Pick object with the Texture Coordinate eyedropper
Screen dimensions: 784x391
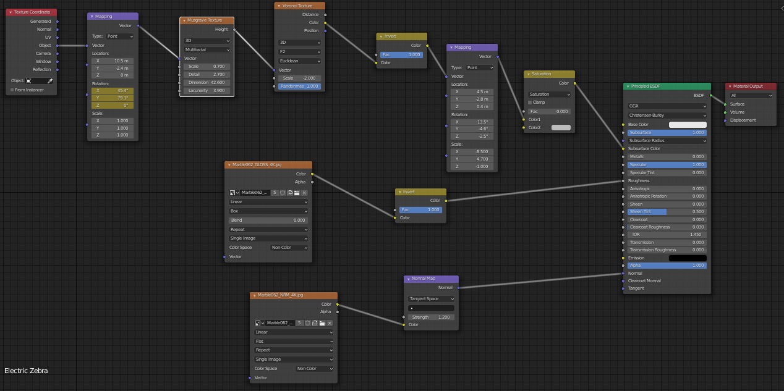coord(51,81)
